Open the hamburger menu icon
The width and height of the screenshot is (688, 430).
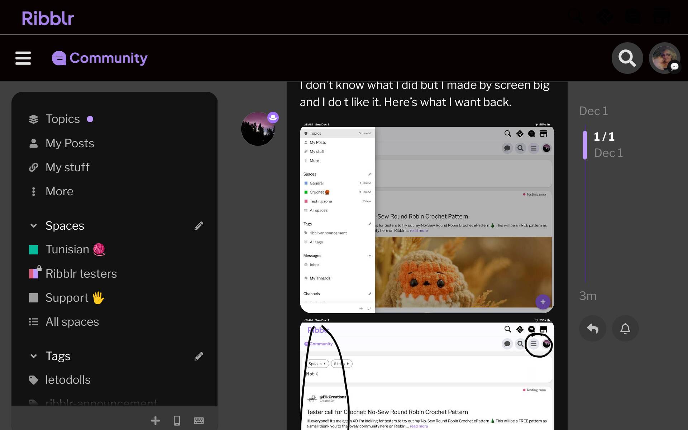pos(23,58)
